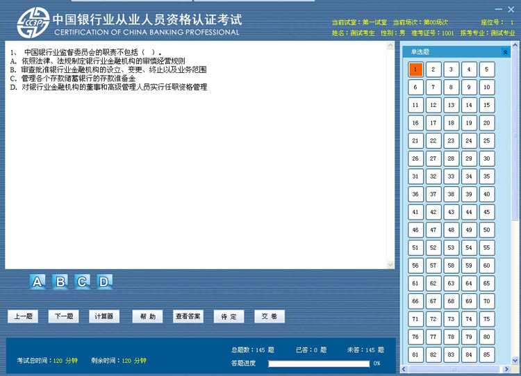Jump to question 2
Screen dimensions: 521x376
(433, 70)
